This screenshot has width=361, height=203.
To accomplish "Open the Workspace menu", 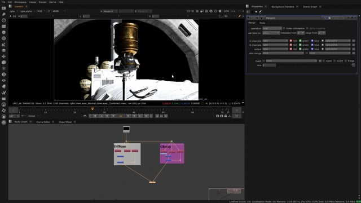I will pyautogui.click(x=20, y=2).
